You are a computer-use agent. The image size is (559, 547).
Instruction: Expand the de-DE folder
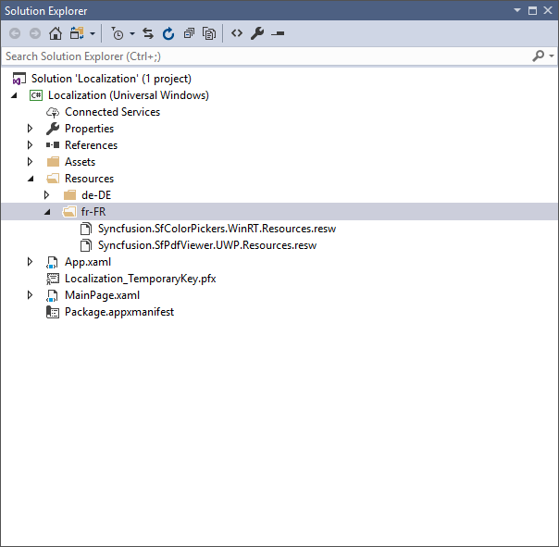pyautogui.click(x=47, y=195)
